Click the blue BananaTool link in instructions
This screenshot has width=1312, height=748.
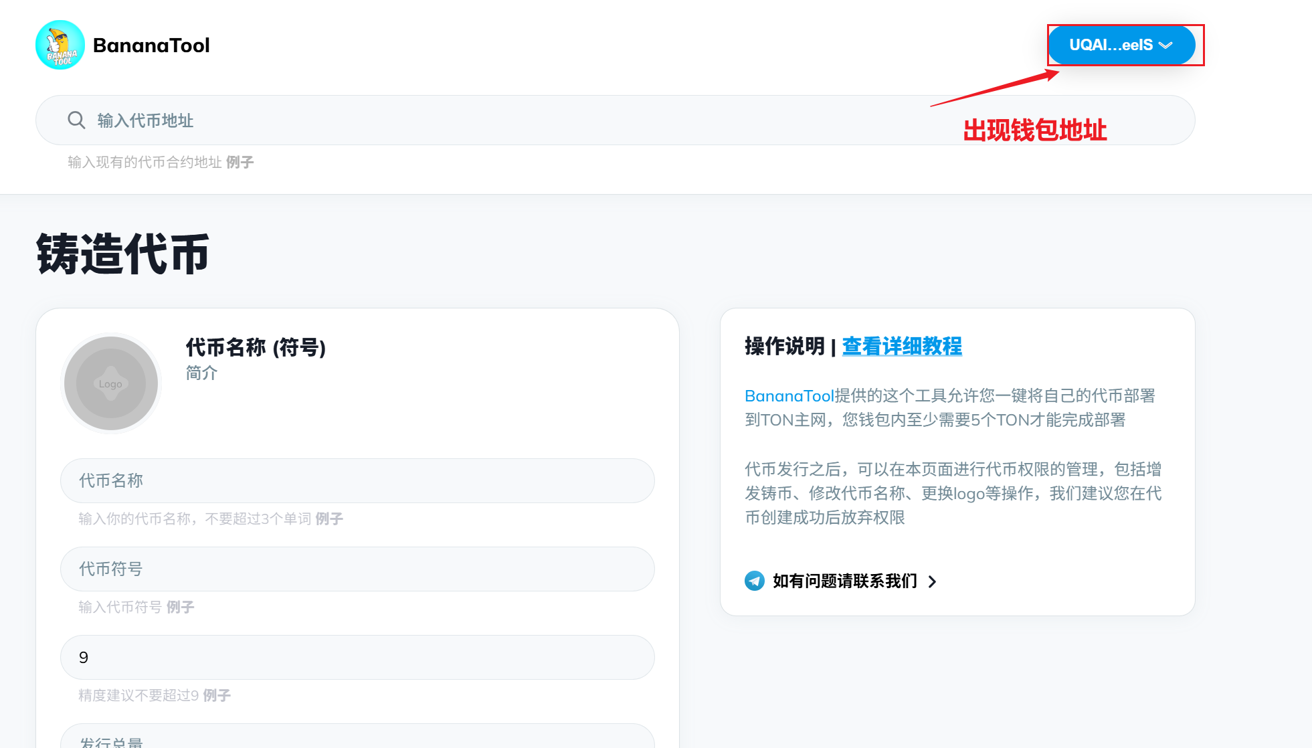(x=789, y=395)
